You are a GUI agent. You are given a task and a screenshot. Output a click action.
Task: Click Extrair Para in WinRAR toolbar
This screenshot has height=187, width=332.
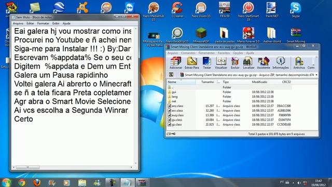192,63
